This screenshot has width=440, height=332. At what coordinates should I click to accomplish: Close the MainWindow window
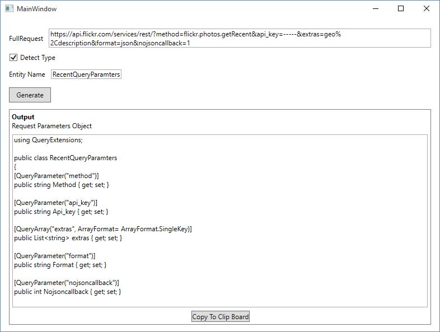[x=427, y=9]
